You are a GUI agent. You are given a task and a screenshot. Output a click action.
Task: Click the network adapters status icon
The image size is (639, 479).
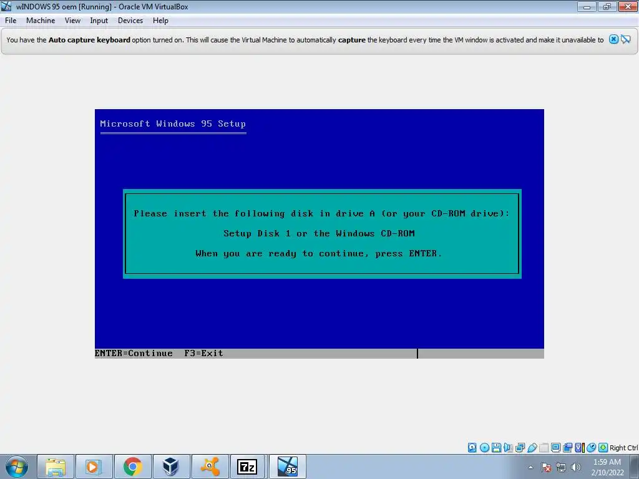point(520,448)
